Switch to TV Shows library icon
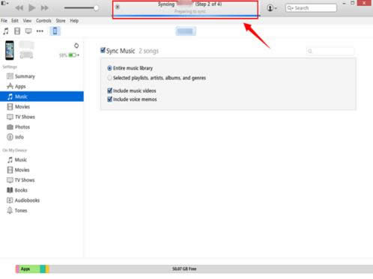The width and height of the screenshot is (373, 279). 28,31
